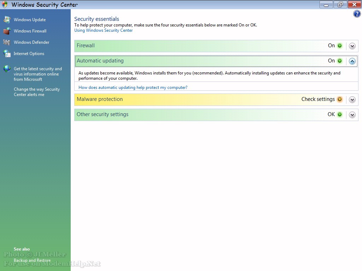362x271 pixels.
Task: Click the On status of Firewall
Action: click(x=331, y=46)
